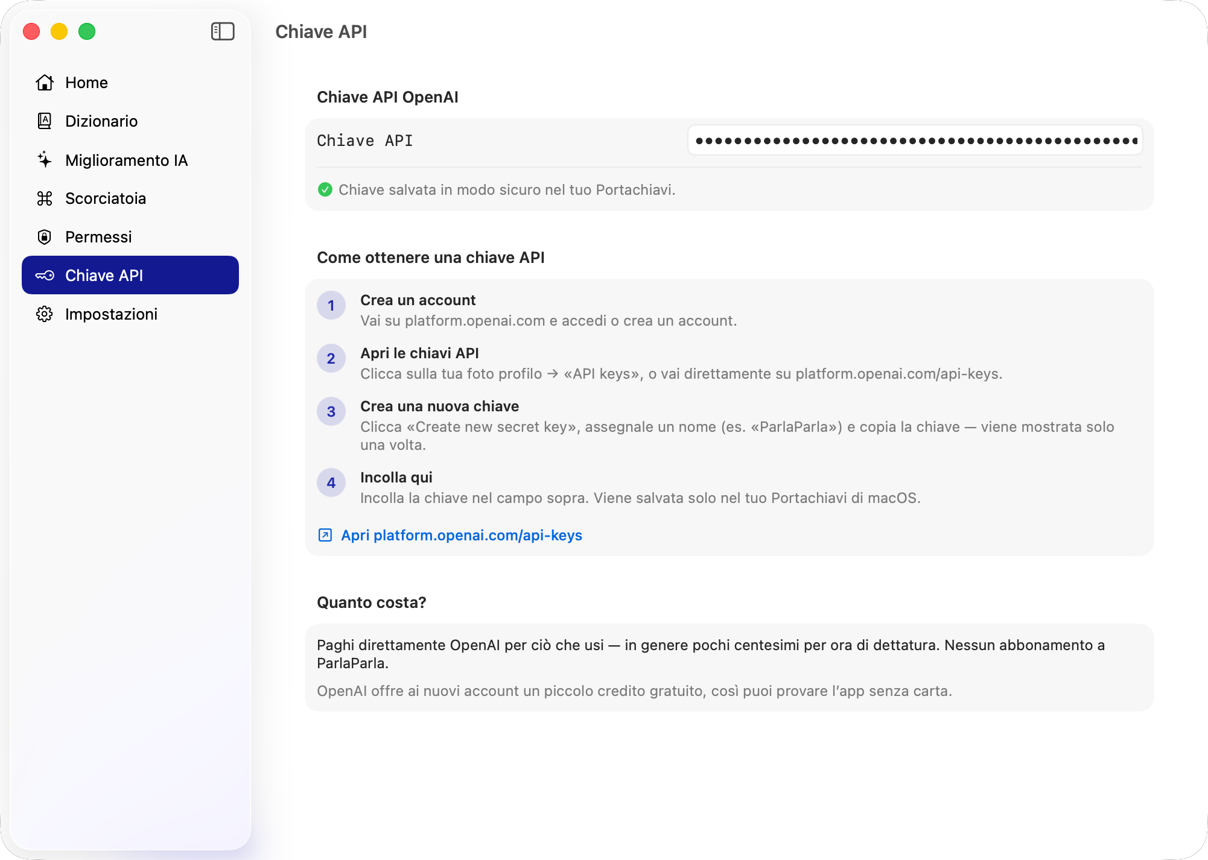Click step badge 4 Incolla qui
Viewport: 1208px width, 860px height.
(x=331, y=482)
